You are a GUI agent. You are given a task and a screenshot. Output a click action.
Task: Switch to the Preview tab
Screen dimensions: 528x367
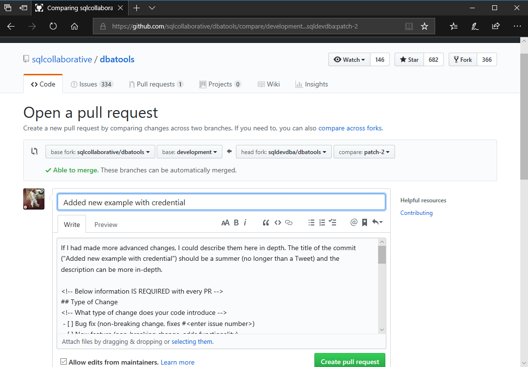point(106,225)
